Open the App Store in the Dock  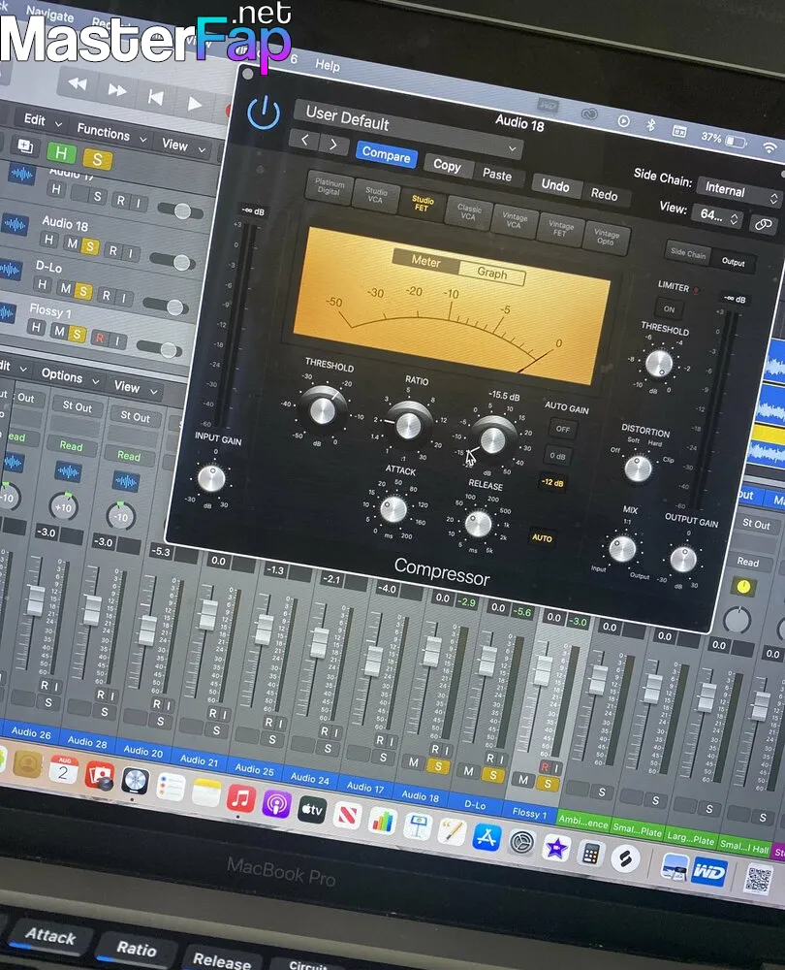pos(487,835)
